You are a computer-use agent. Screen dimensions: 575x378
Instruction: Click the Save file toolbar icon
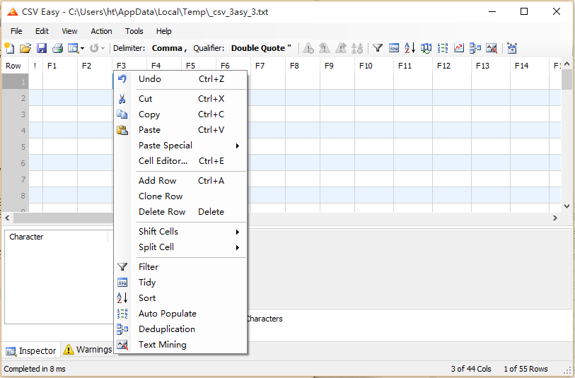(x=42, y=48)
